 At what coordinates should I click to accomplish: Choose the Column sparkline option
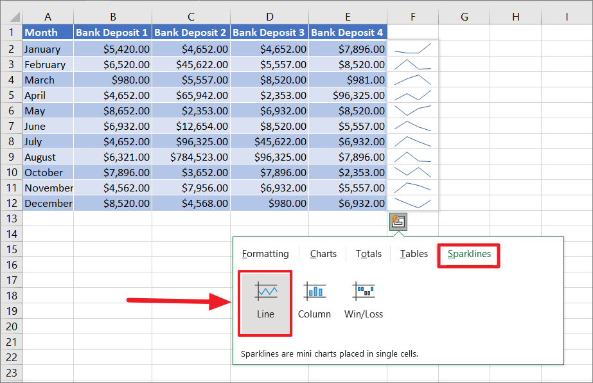(314, 301)
